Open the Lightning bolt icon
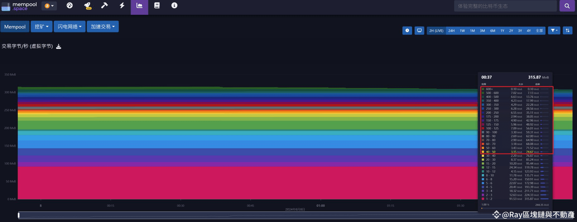577x222 pixels. tap(122, 6)
